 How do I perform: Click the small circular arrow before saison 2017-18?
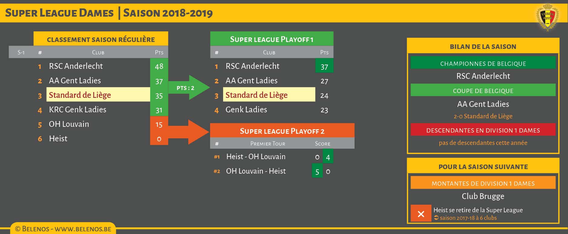click(x=436, y=218)
